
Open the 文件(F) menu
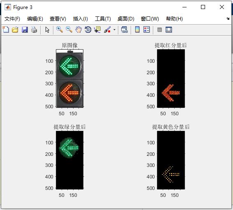(12, 19)
